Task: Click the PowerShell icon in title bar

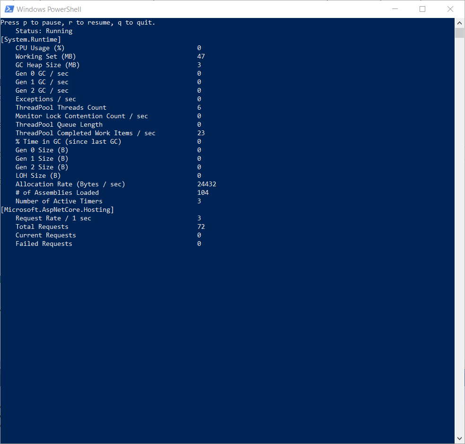Action: tap(9, 9)
